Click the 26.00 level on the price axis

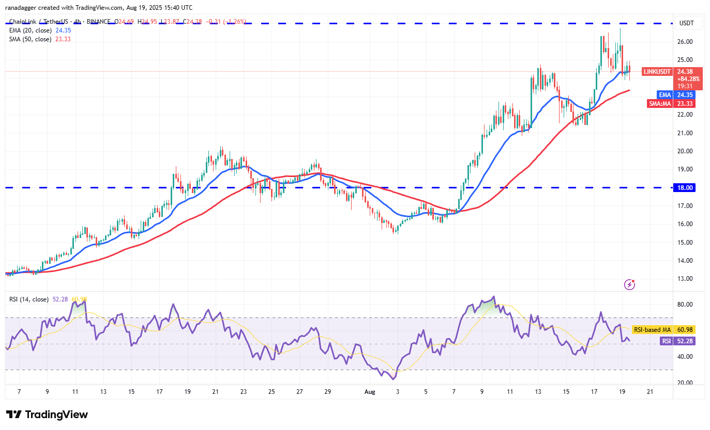click(x=686, y=42)
